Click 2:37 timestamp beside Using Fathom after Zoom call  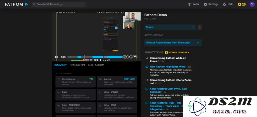click(158, 83)
